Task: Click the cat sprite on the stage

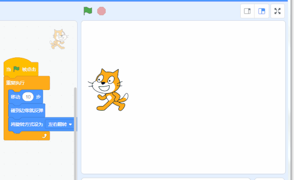Action: coord(108,90)
